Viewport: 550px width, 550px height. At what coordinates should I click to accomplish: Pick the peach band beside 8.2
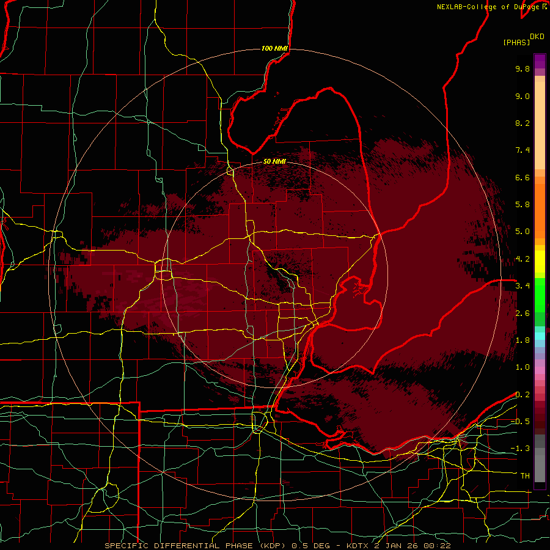(x=540, y=125)
